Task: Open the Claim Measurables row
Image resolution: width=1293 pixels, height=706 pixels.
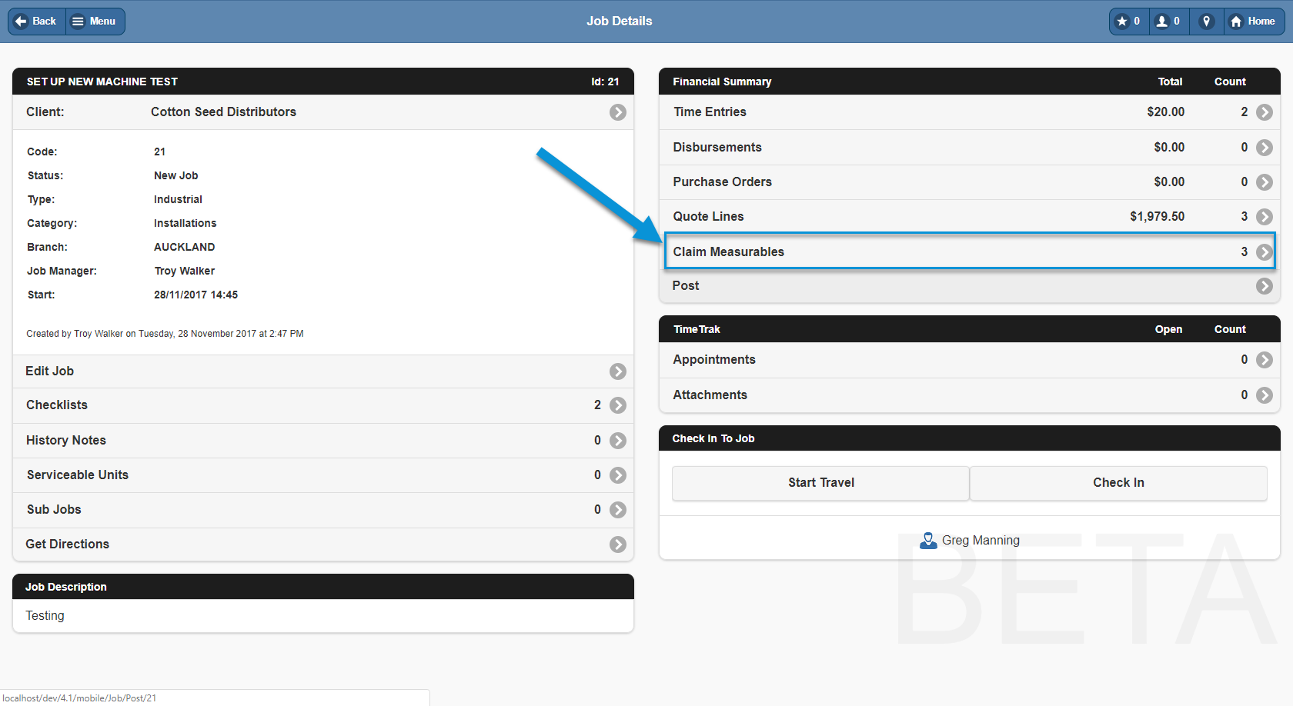Action: (x=970, y=251)
